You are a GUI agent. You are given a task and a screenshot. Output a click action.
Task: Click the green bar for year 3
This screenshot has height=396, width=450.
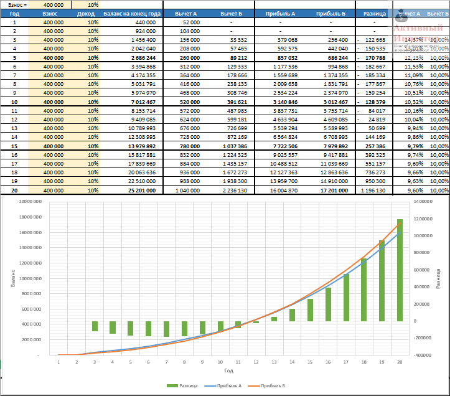click(95, 326)
